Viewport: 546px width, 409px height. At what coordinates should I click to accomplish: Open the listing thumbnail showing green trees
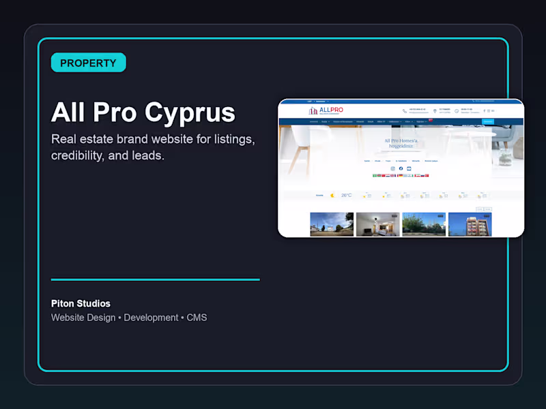(x=424, y=224)
